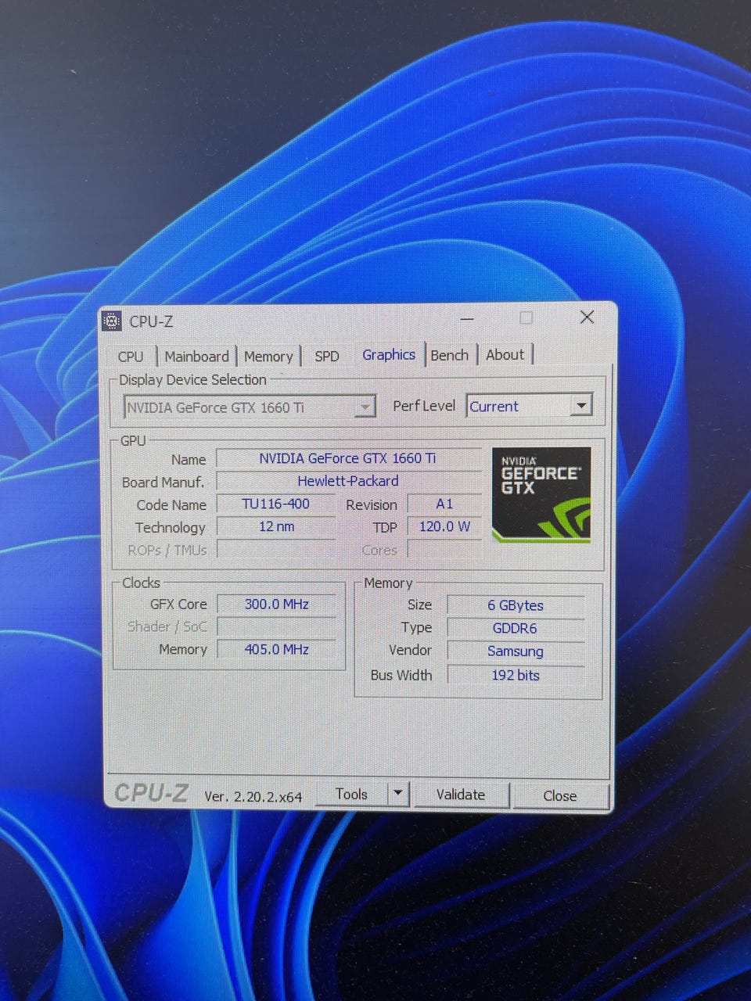
Task: Click the GDDR6 memory type value
Action: [516, 628]
